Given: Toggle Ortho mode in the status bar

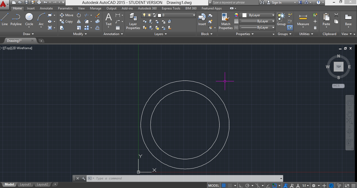Looking at the screenshot, I should click(x=241, y=185).
